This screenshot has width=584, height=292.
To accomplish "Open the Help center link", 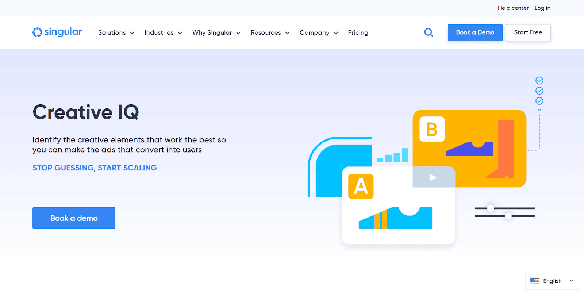I will (513, 8).
